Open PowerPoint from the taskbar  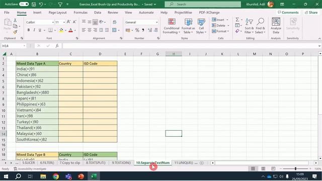81,176
